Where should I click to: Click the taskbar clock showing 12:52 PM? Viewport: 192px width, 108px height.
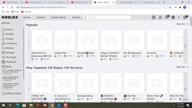pos(180,105)
